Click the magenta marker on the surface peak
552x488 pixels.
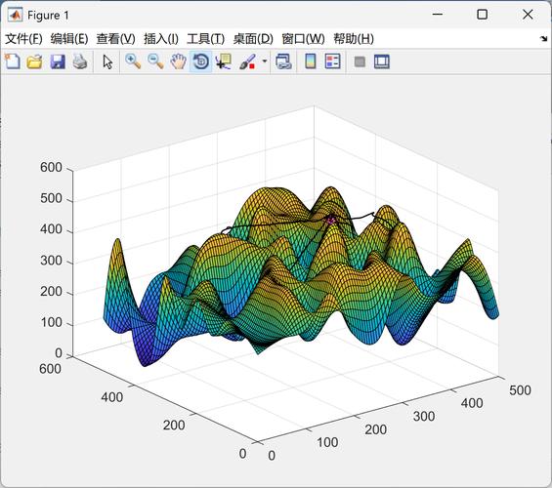330,220
